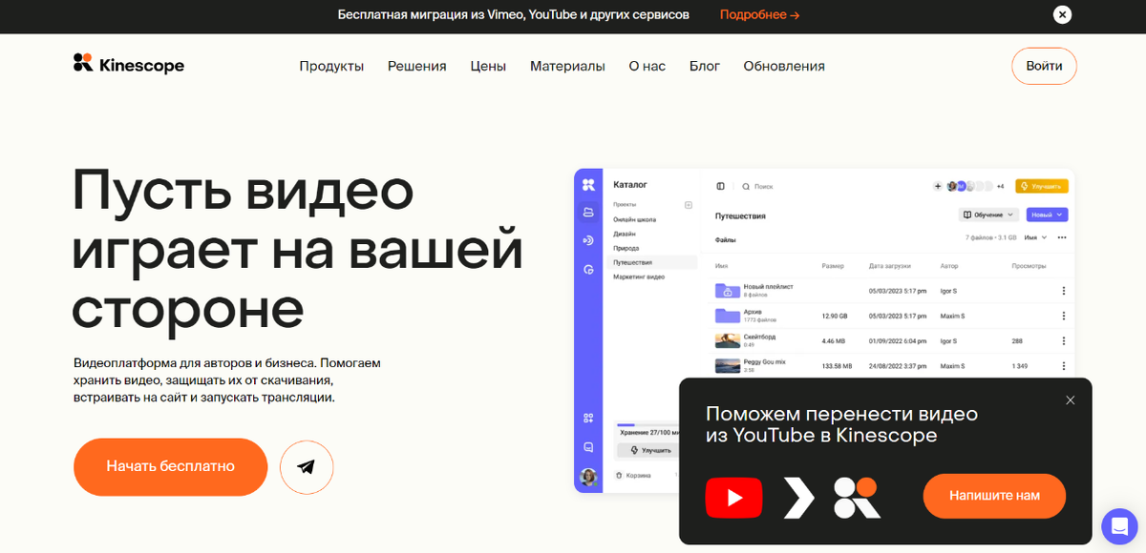Click the search magnifier icon
Image resolution: width=1146 pixels, height=553 pixels.
[x=746, y=187]
